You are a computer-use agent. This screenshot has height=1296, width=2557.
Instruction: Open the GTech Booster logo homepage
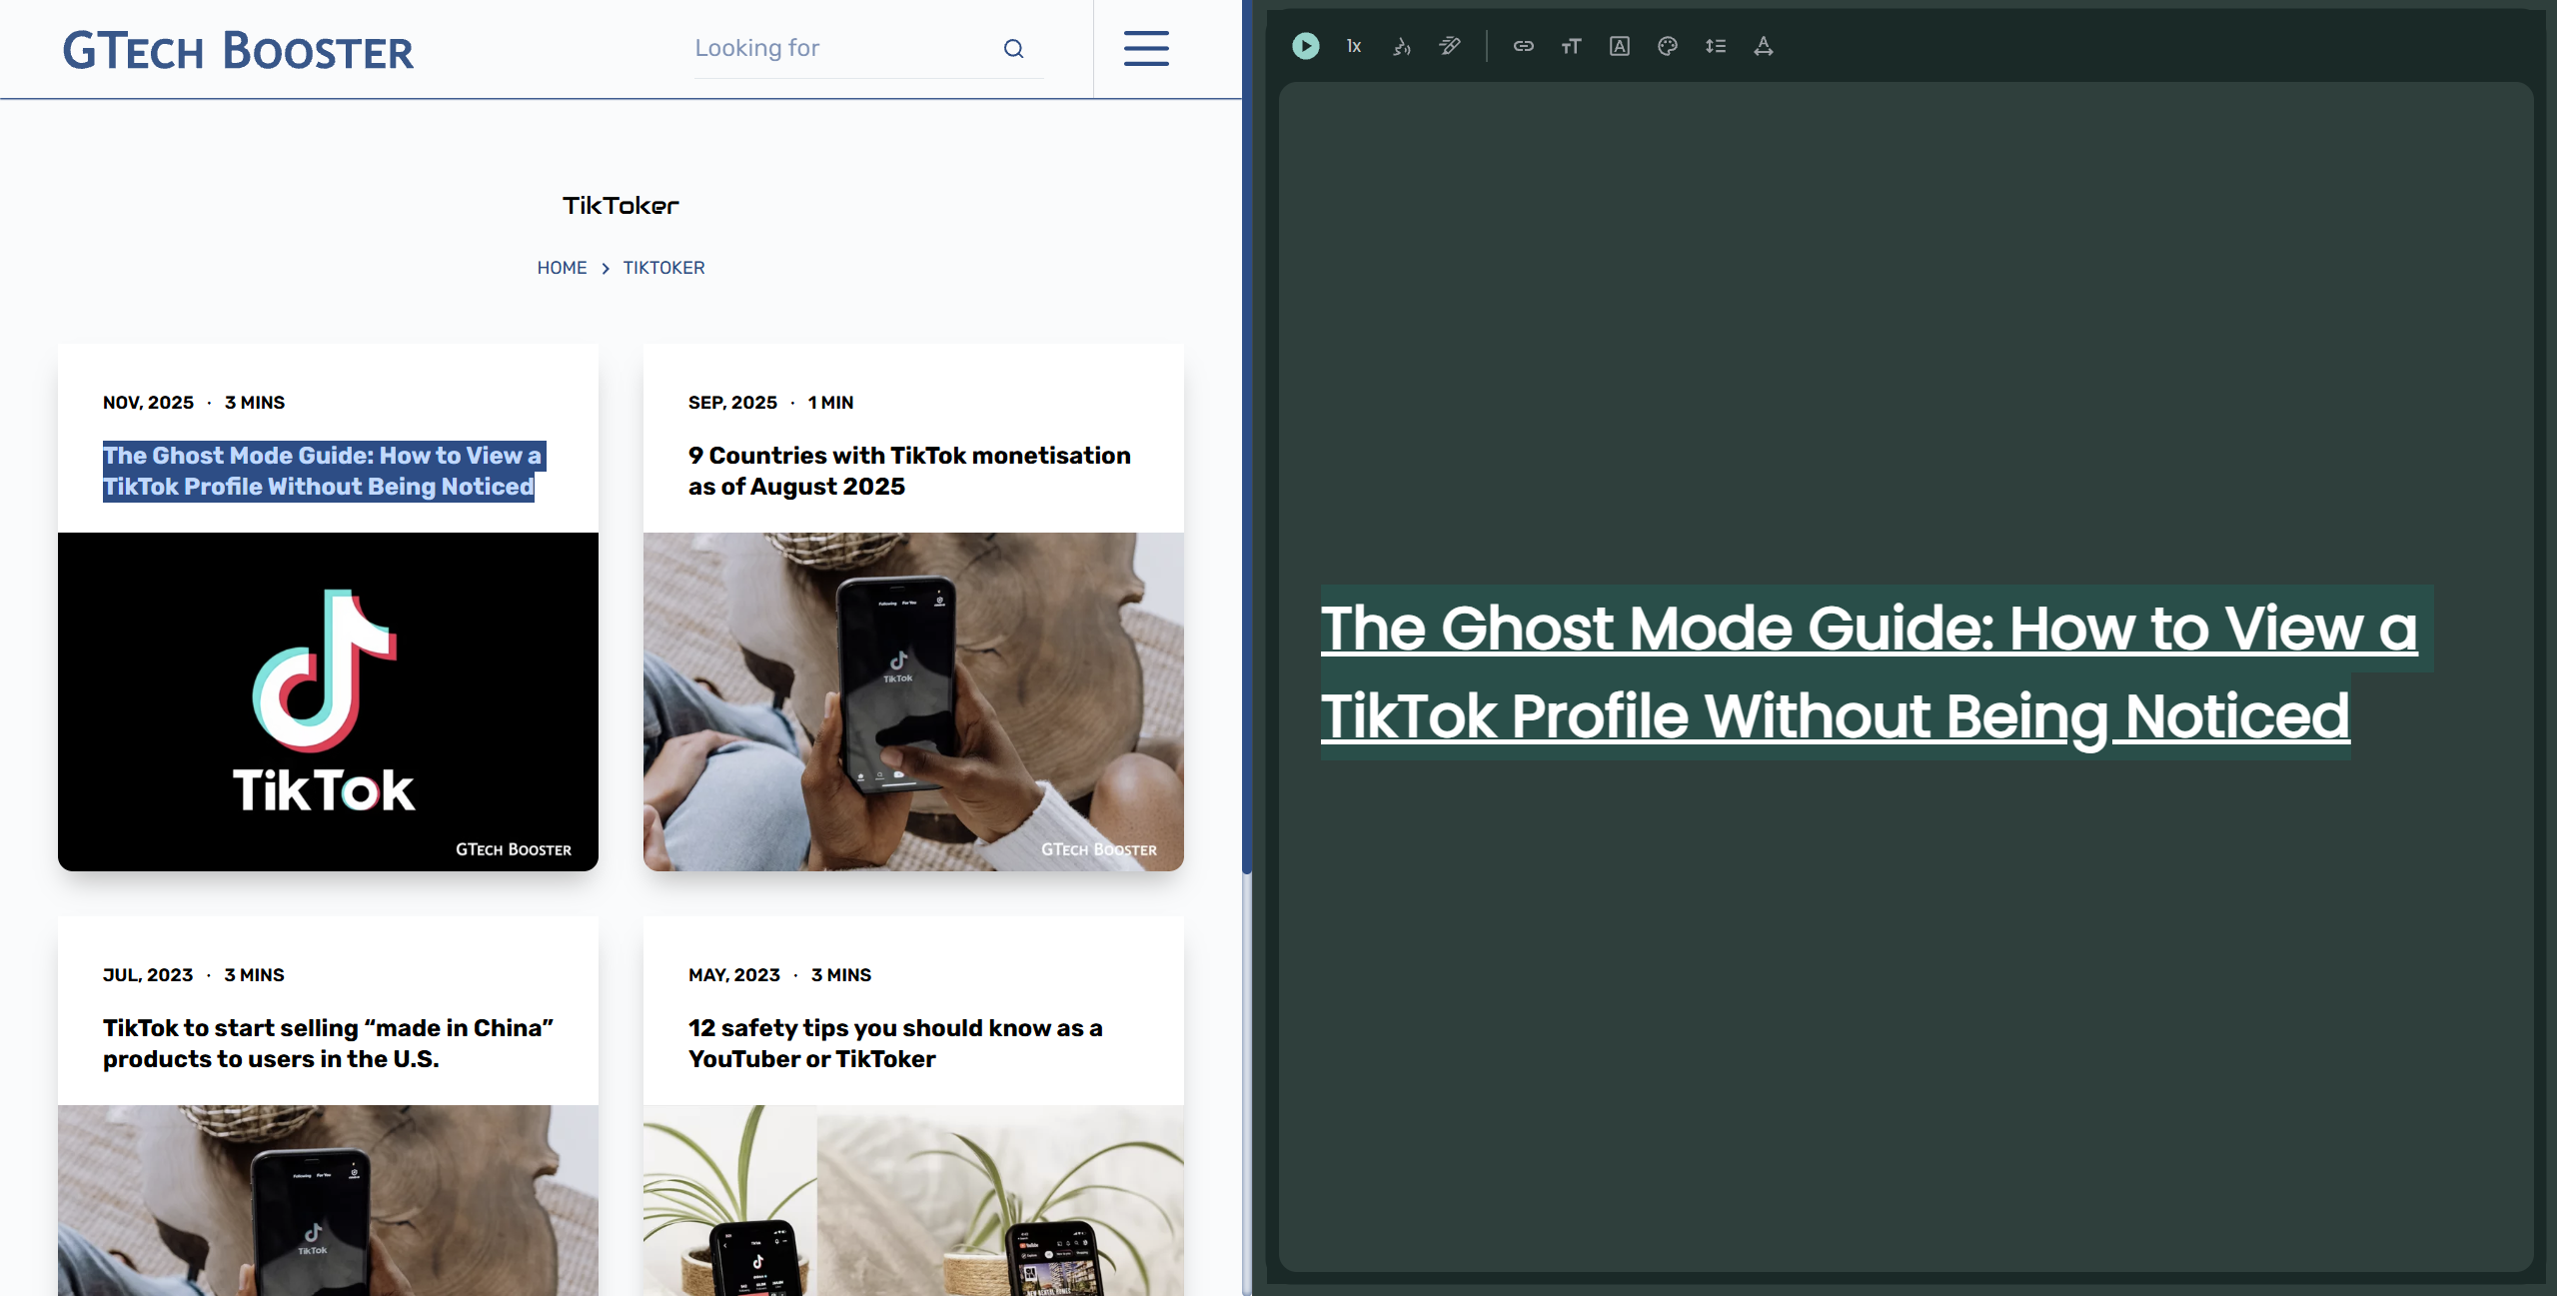point(238,50)
